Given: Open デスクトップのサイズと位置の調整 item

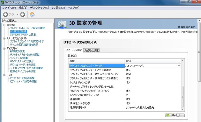Looking at the screenshot, I should [26, 68].
